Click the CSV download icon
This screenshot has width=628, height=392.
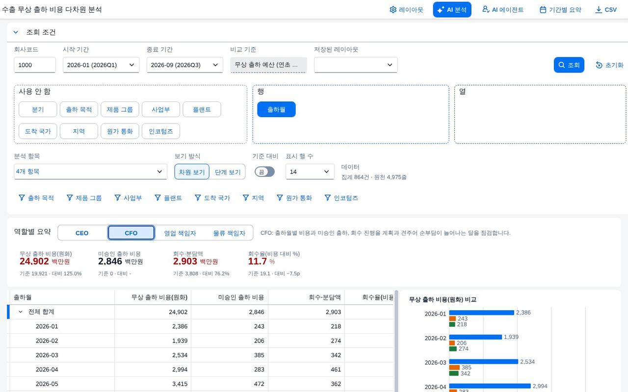pyautogui.click(x=599, y=10)
